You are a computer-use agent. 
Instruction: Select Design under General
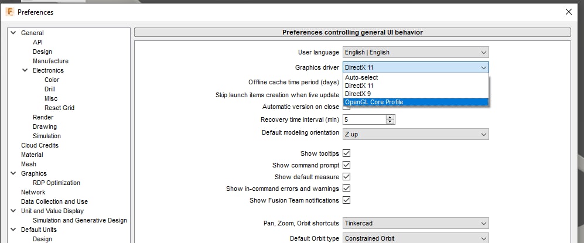click(x=42, y=52)
